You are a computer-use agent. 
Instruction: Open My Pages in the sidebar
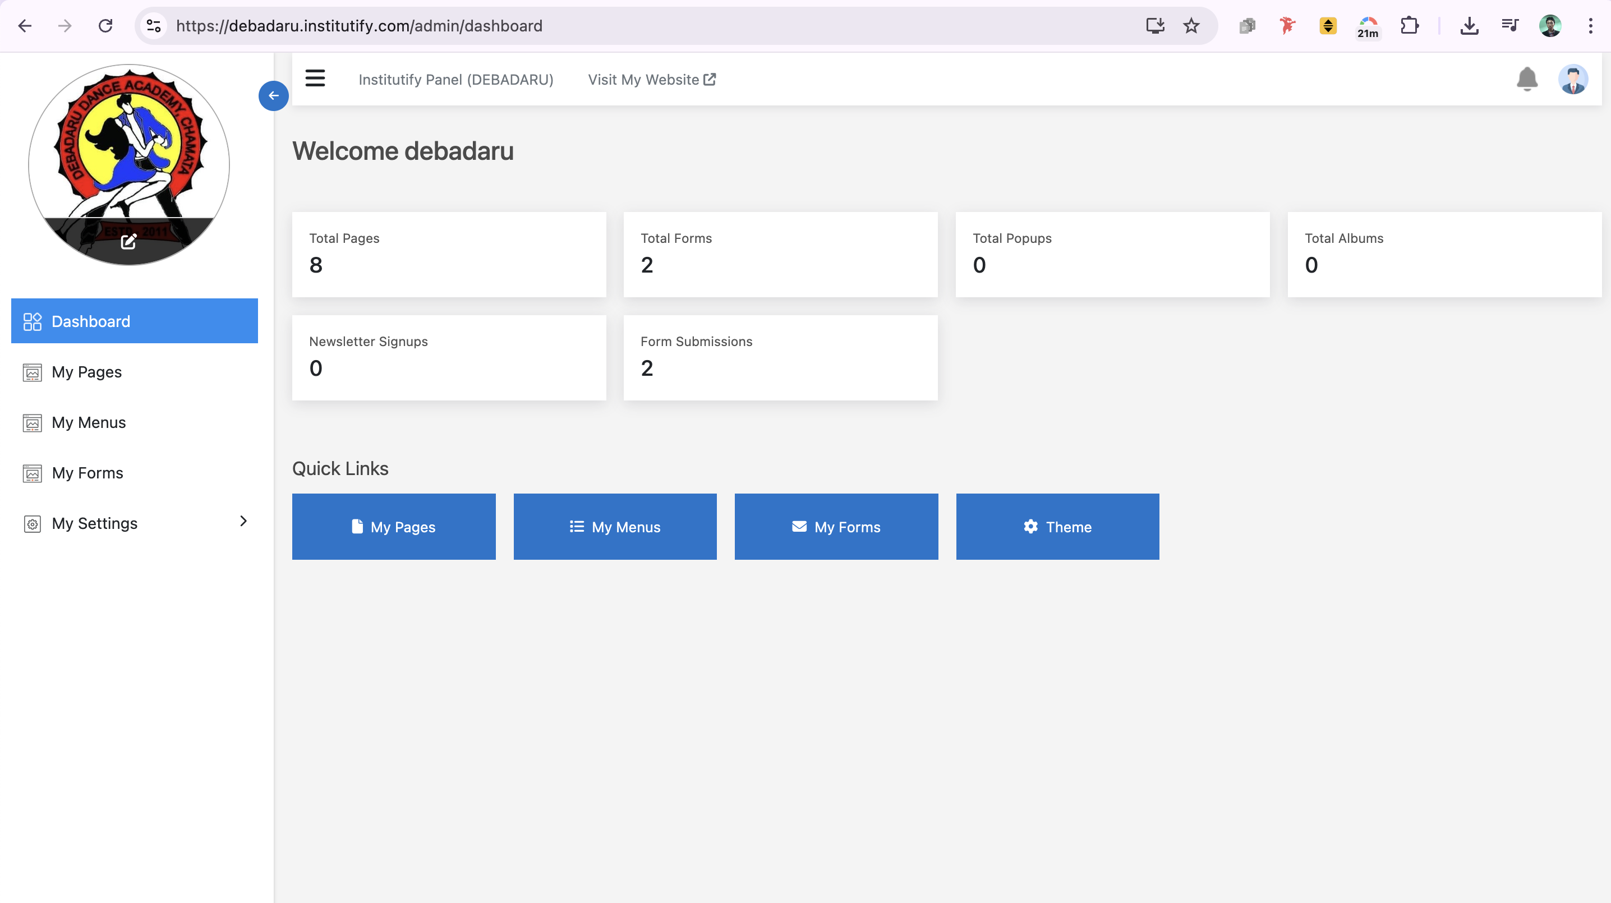86,372
